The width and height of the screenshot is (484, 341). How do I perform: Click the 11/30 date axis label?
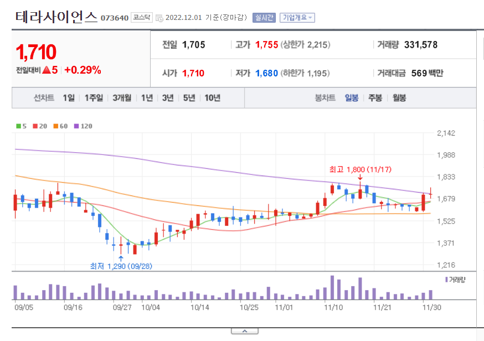click(x=431, y=307)
